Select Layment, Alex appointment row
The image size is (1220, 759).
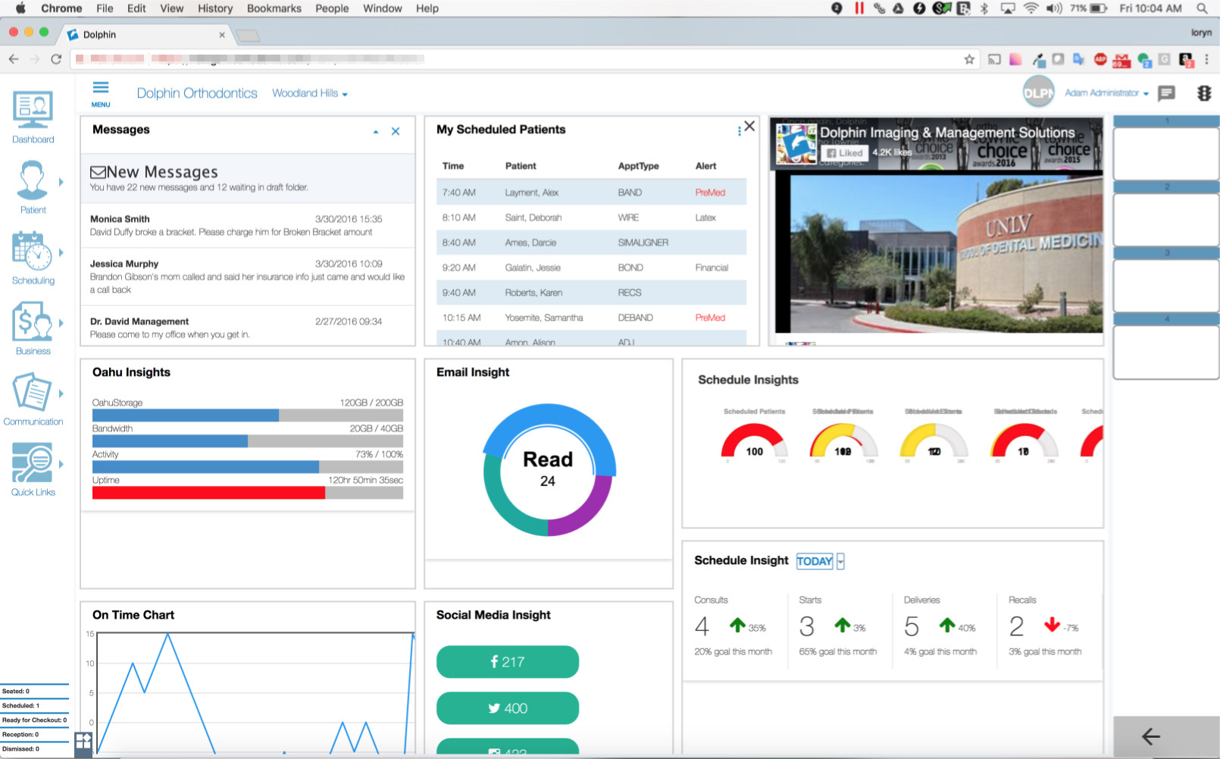coord(591,193)
